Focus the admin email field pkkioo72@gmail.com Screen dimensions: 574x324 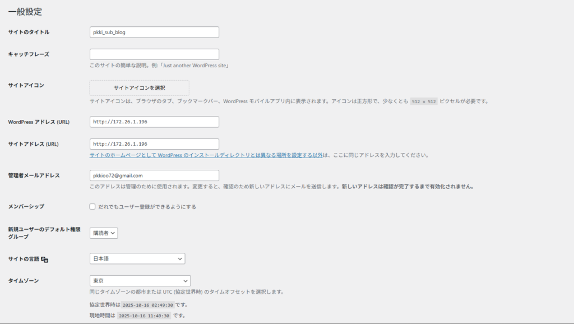tap(154, 175)
